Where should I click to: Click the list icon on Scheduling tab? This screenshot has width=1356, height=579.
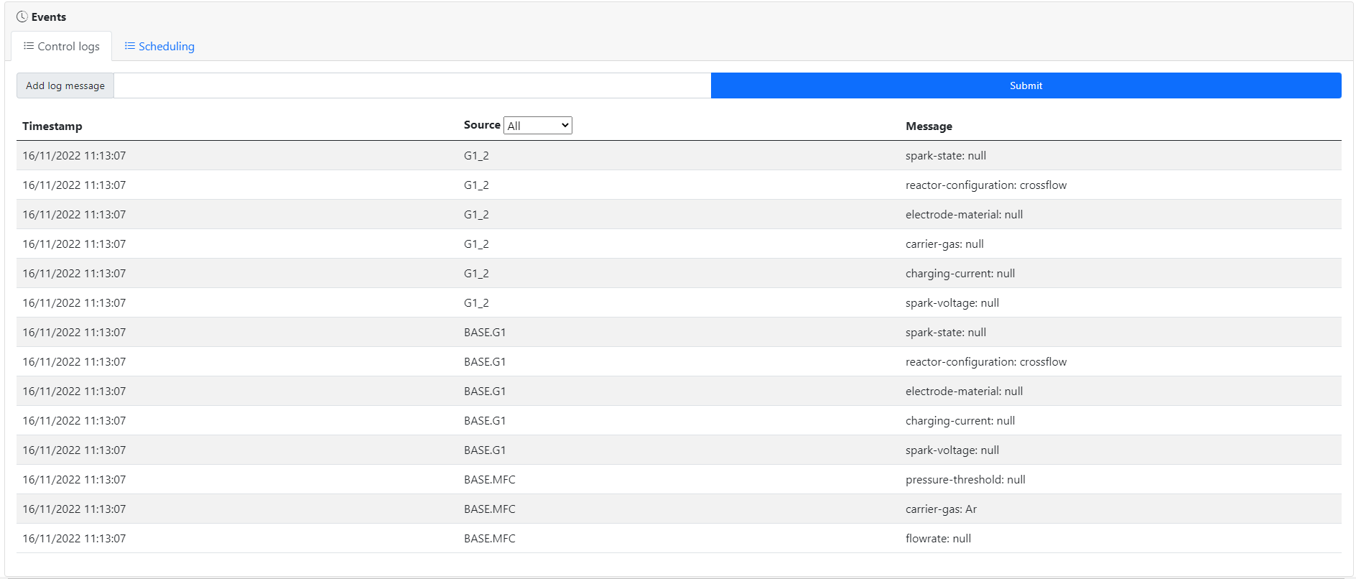130,46
